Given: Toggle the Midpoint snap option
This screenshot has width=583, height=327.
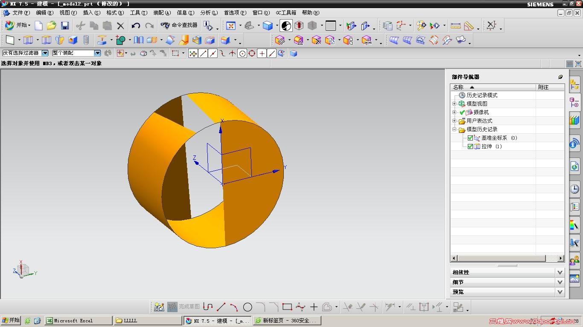Looking at the screenshot, I should [x=213, y=53].
